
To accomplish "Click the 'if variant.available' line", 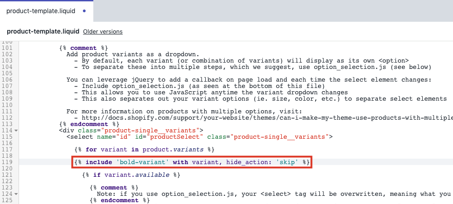I will (x=131, y=175).
